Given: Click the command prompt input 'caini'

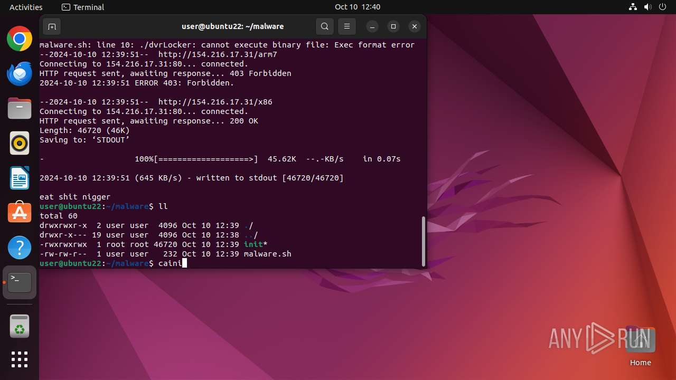Looking at the screenshot, I should [170, 263].
